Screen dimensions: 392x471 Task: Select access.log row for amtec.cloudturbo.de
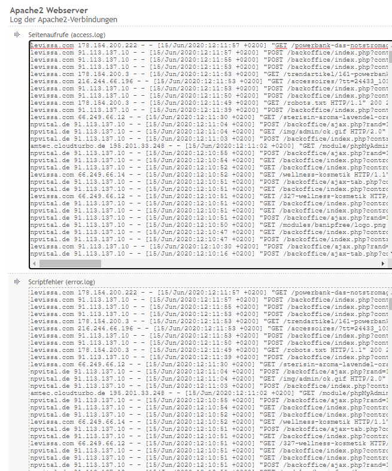pyautogui.click(x=209, y=146)
